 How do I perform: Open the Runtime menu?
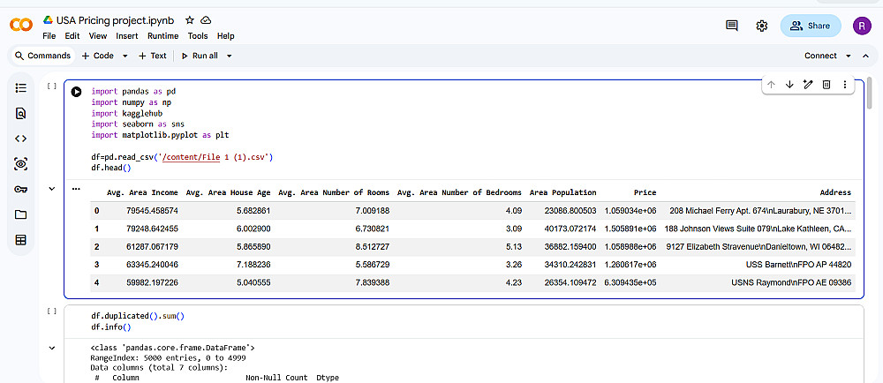tap(162, 36)
